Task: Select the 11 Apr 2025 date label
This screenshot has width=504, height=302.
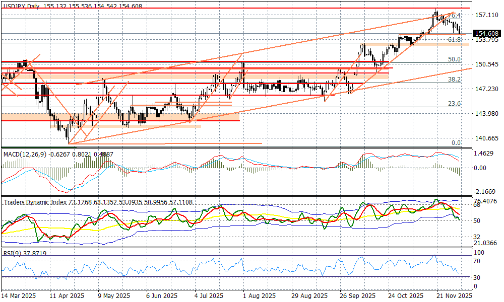Action: [x=67, y=296]
